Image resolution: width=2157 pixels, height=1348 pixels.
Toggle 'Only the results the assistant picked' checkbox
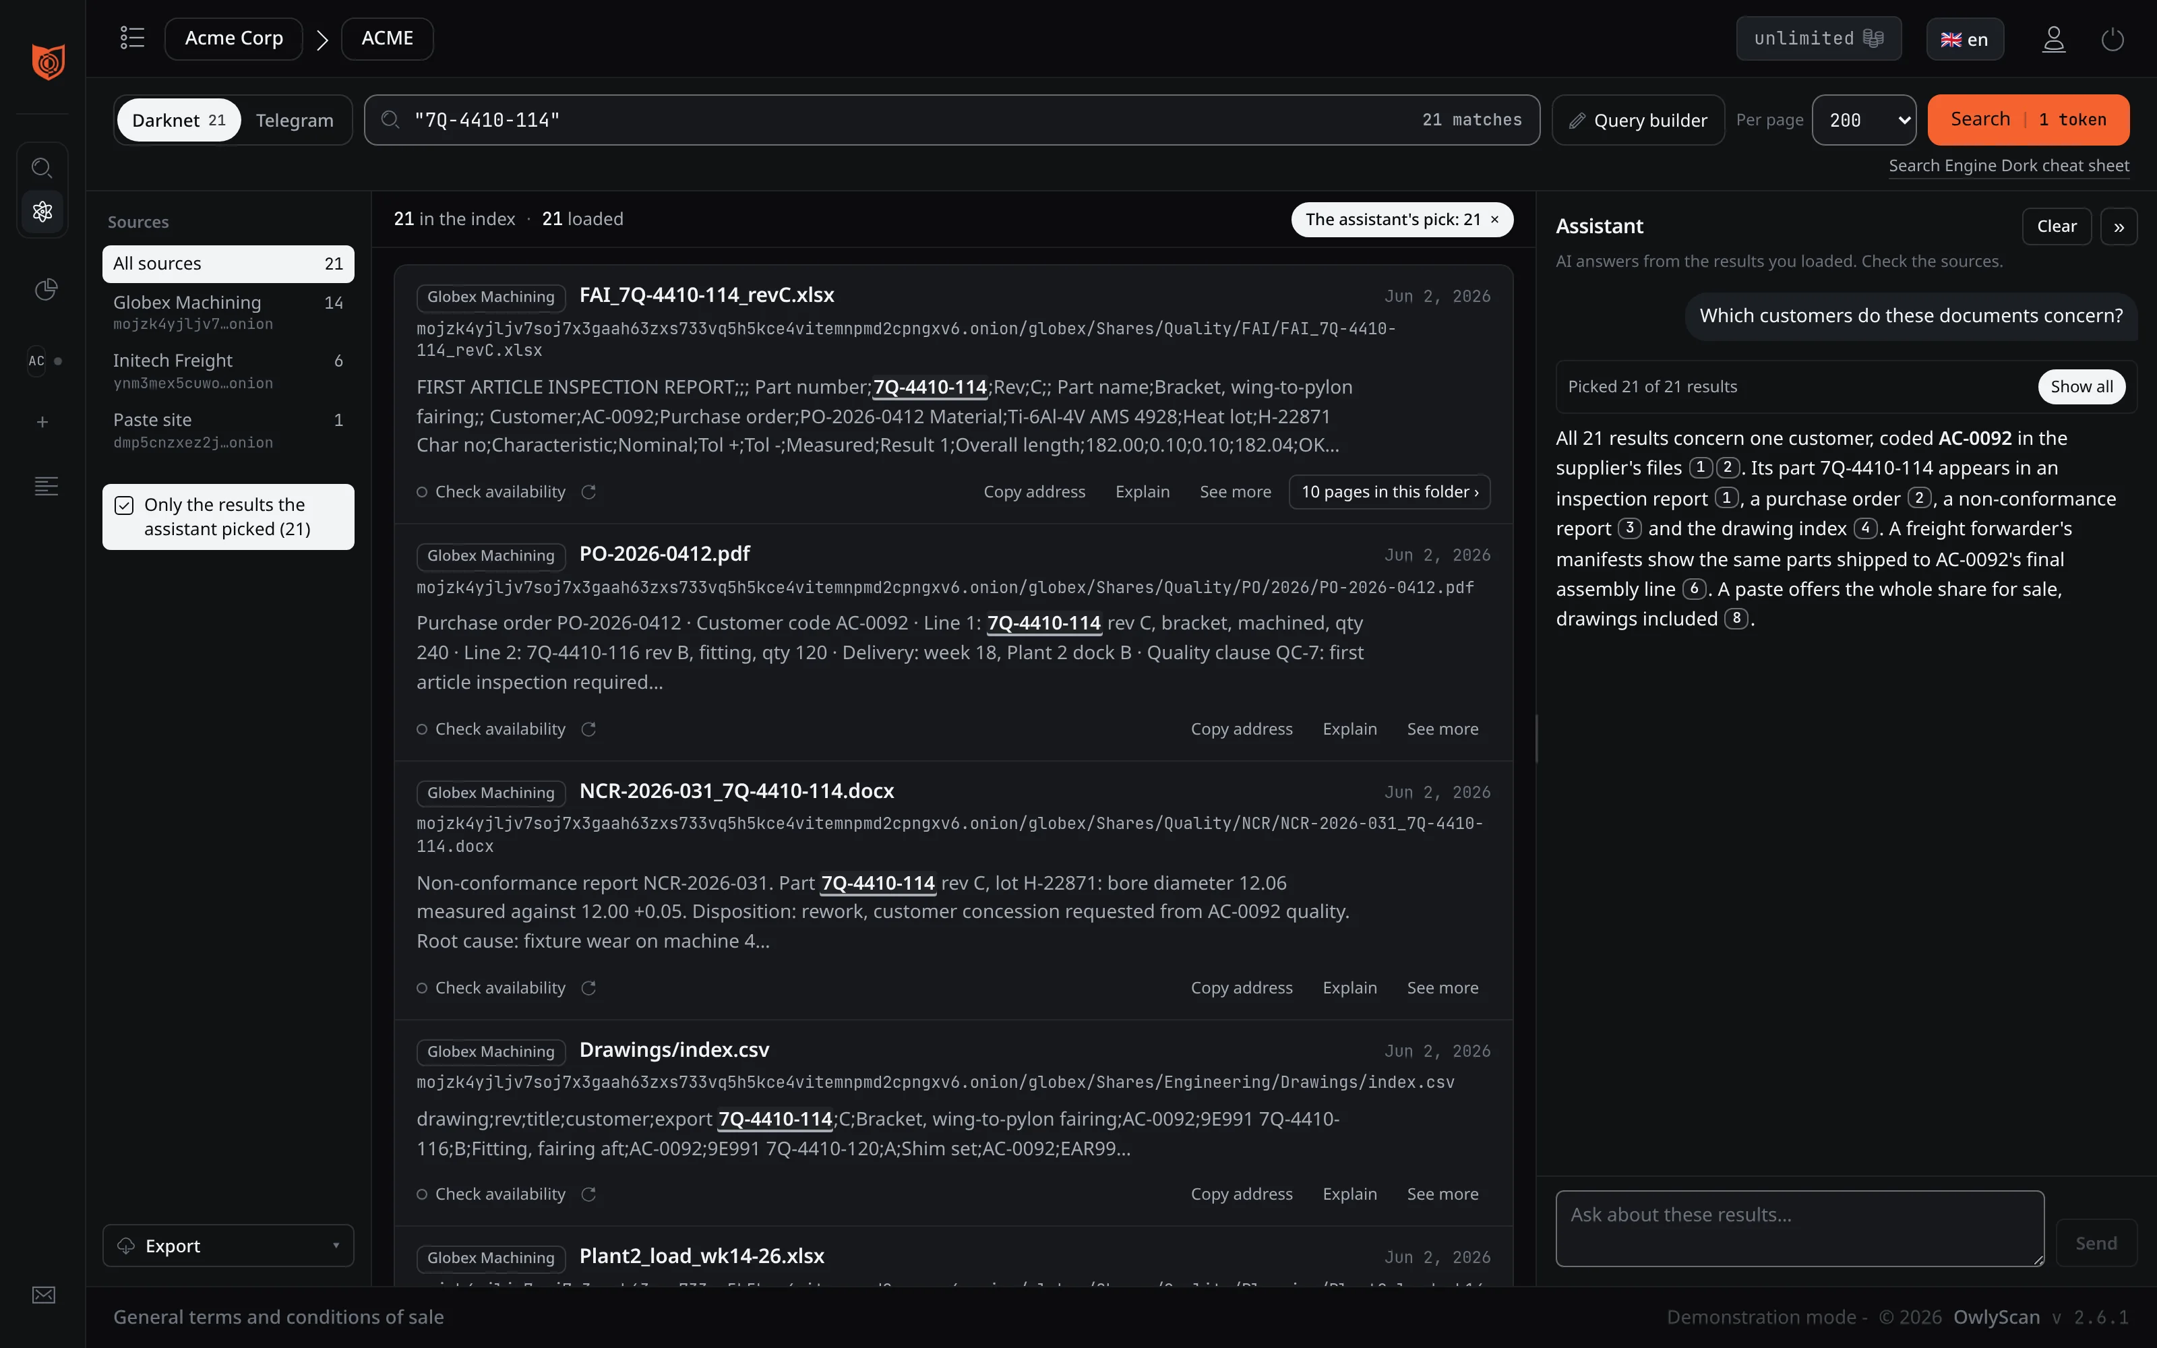click(124, 506)
